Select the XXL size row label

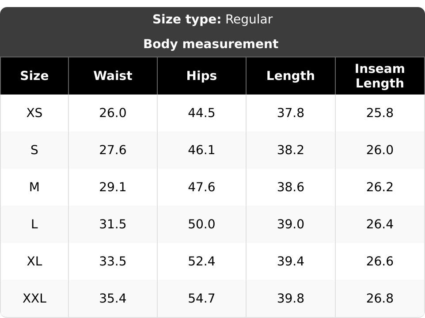coord(34,298)
